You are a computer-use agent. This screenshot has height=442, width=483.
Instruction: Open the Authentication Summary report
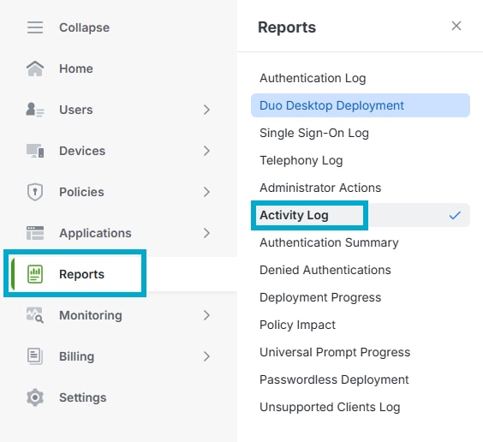pyautogui.click(x=329, y=242)
